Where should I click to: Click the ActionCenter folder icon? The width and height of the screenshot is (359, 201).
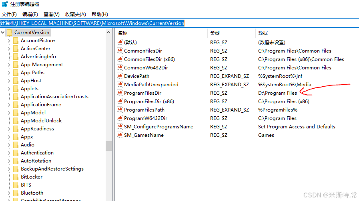16,49
